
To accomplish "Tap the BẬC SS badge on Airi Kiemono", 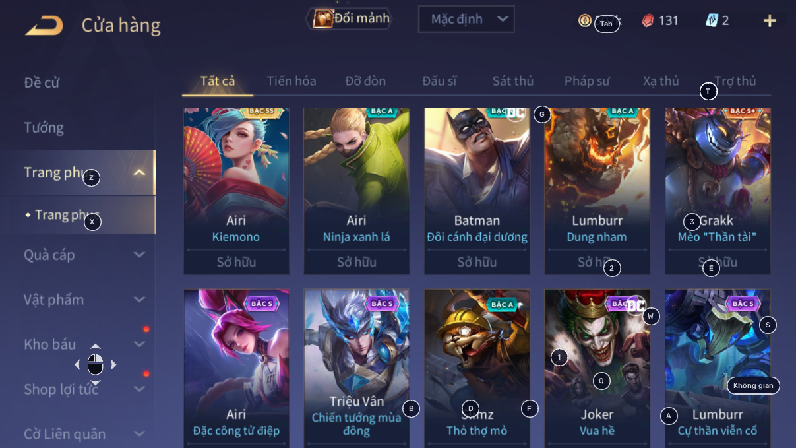I will [x=262, y=112].
